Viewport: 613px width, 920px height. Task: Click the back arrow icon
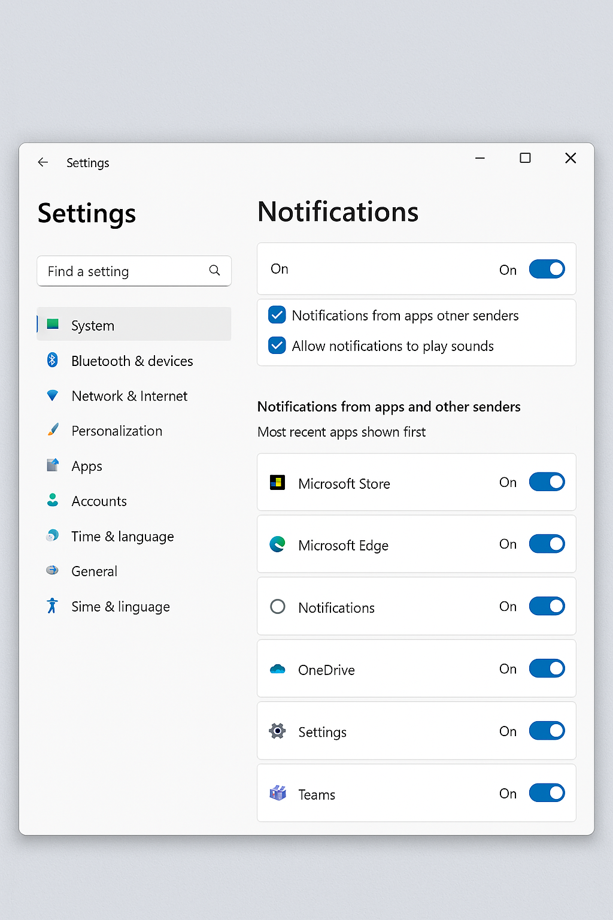43,162
